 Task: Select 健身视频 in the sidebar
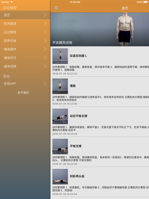tap(25, 66)
